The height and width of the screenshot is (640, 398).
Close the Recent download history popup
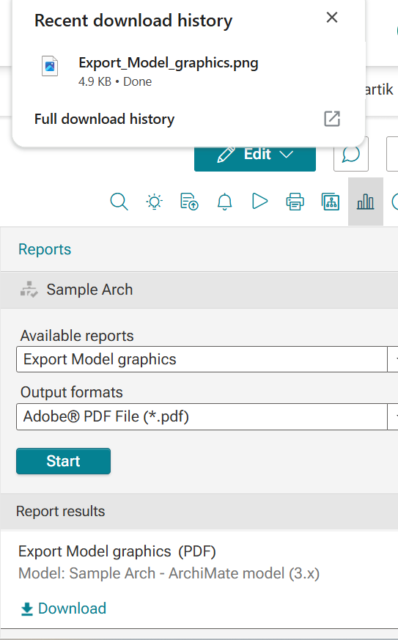[x=332, y=18]
